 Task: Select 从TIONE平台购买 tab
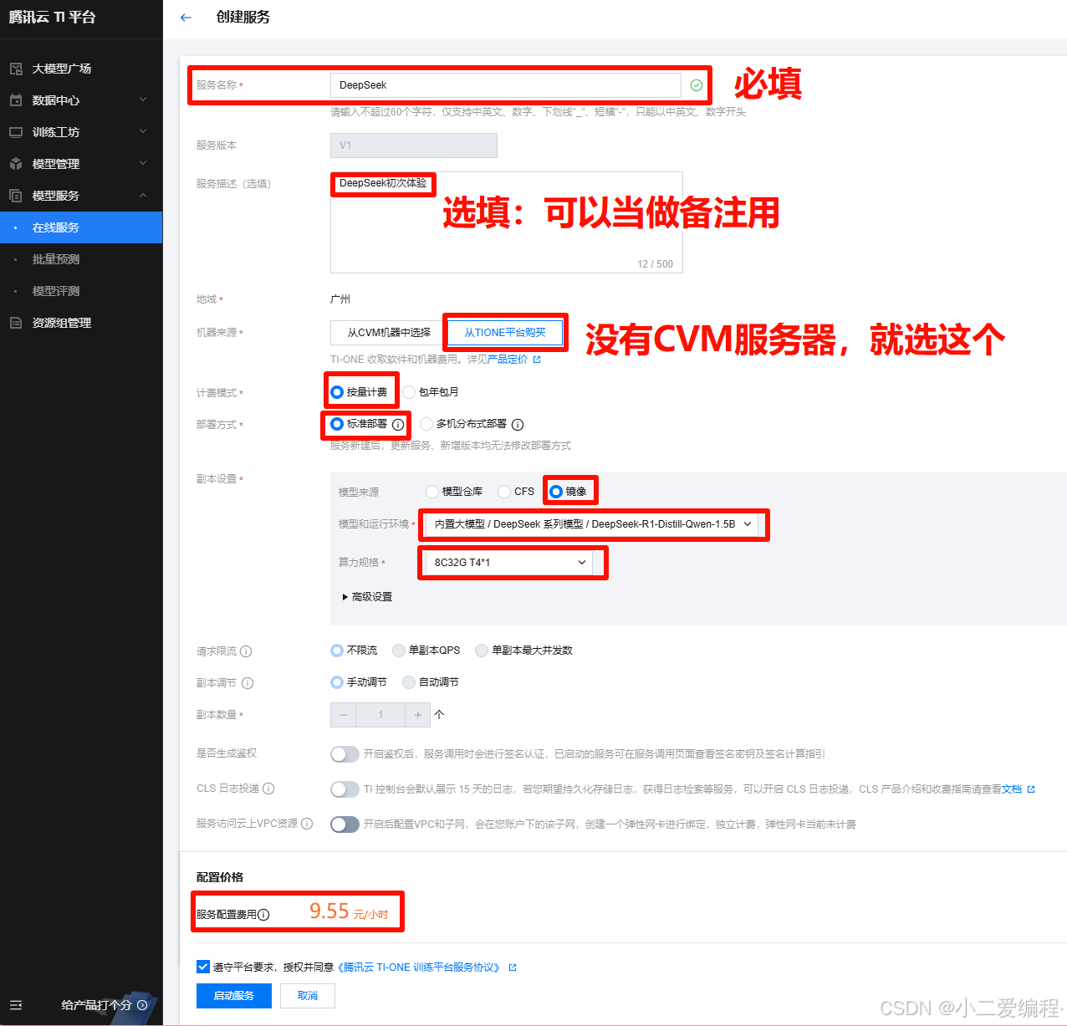505,333
